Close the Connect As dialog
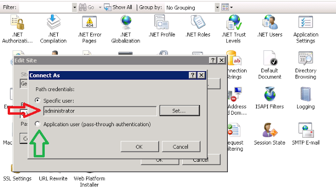Viewport: 336px width, 190px height. (202, 75)
